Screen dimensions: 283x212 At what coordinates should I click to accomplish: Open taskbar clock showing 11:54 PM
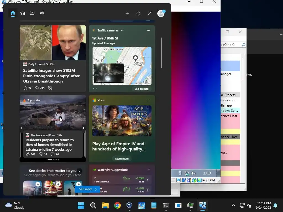[263, 205]
